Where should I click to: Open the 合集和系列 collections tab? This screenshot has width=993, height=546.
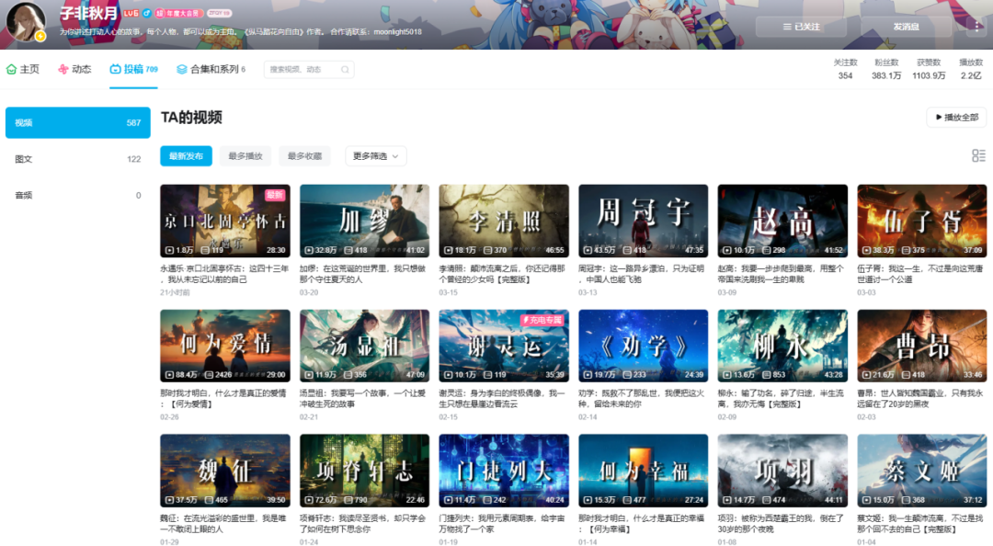click(x=211, y=70)
